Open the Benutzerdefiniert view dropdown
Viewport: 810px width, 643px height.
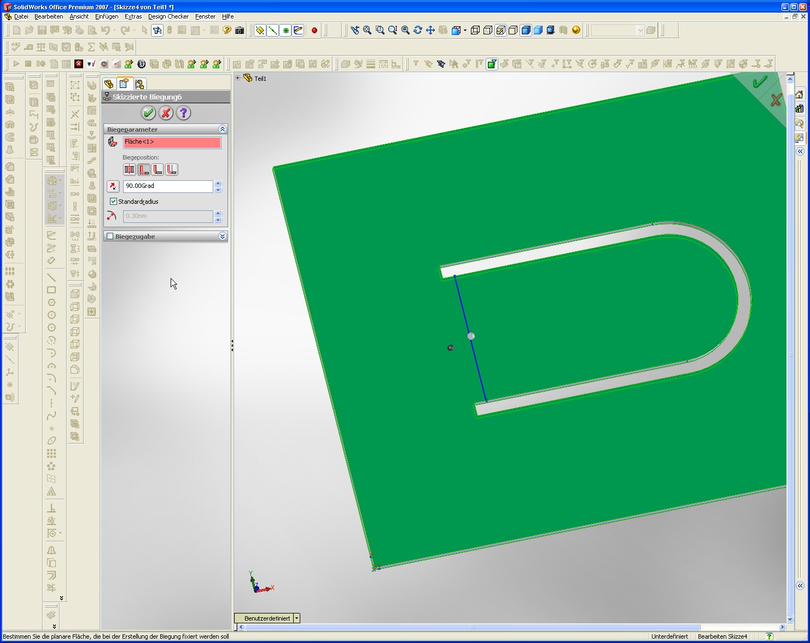(296, 618)
